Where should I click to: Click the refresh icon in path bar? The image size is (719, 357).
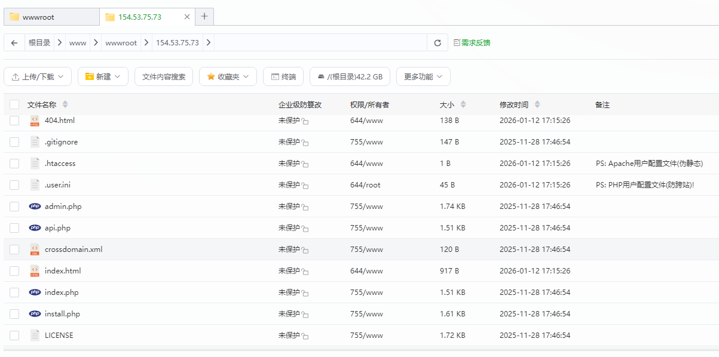pyautogui.click(x=437, y=43)
